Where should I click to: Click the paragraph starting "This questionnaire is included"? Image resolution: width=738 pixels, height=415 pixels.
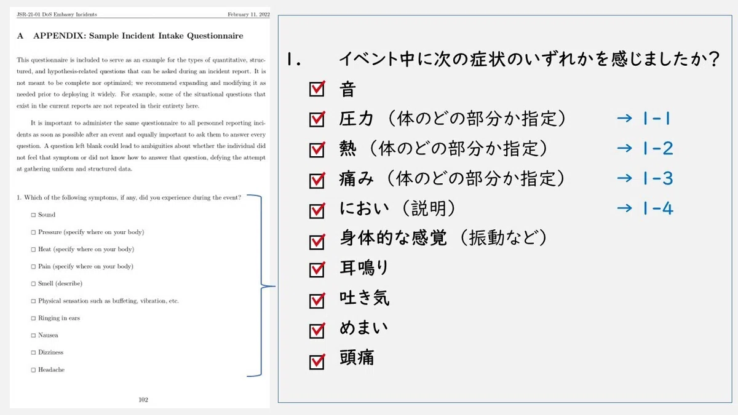[x=141, y=83]
